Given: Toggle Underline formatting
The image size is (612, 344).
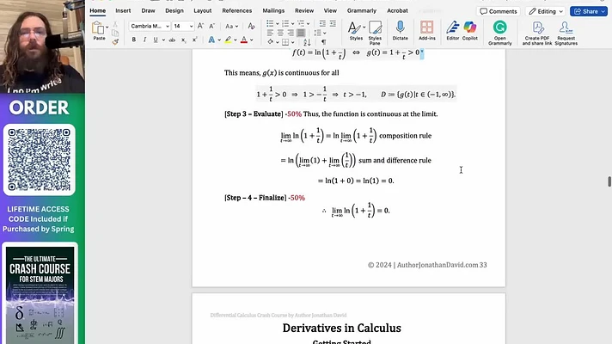Looking at the screenshot, I should (x=156, y=40).
